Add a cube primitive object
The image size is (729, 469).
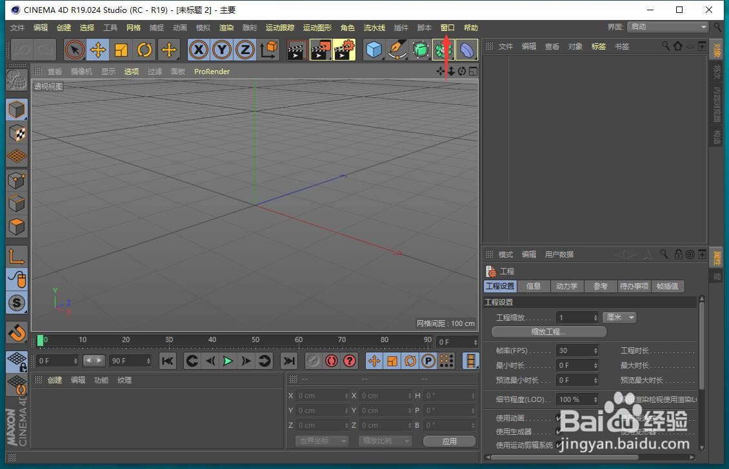point(374,50)
